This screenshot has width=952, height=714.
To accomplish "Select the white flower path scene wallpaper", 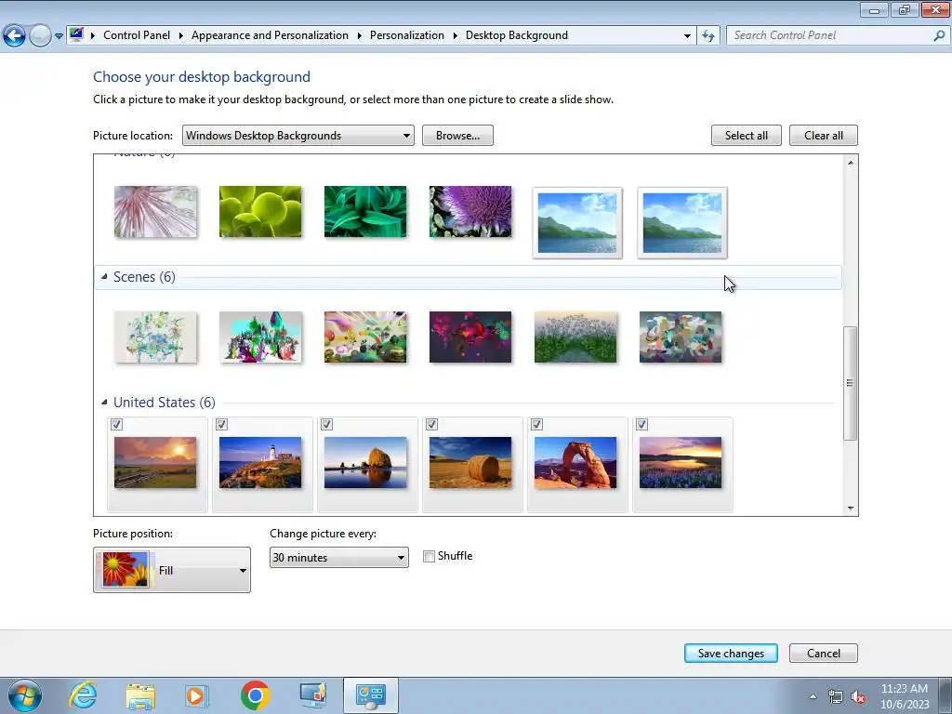I will pos(575,337).
